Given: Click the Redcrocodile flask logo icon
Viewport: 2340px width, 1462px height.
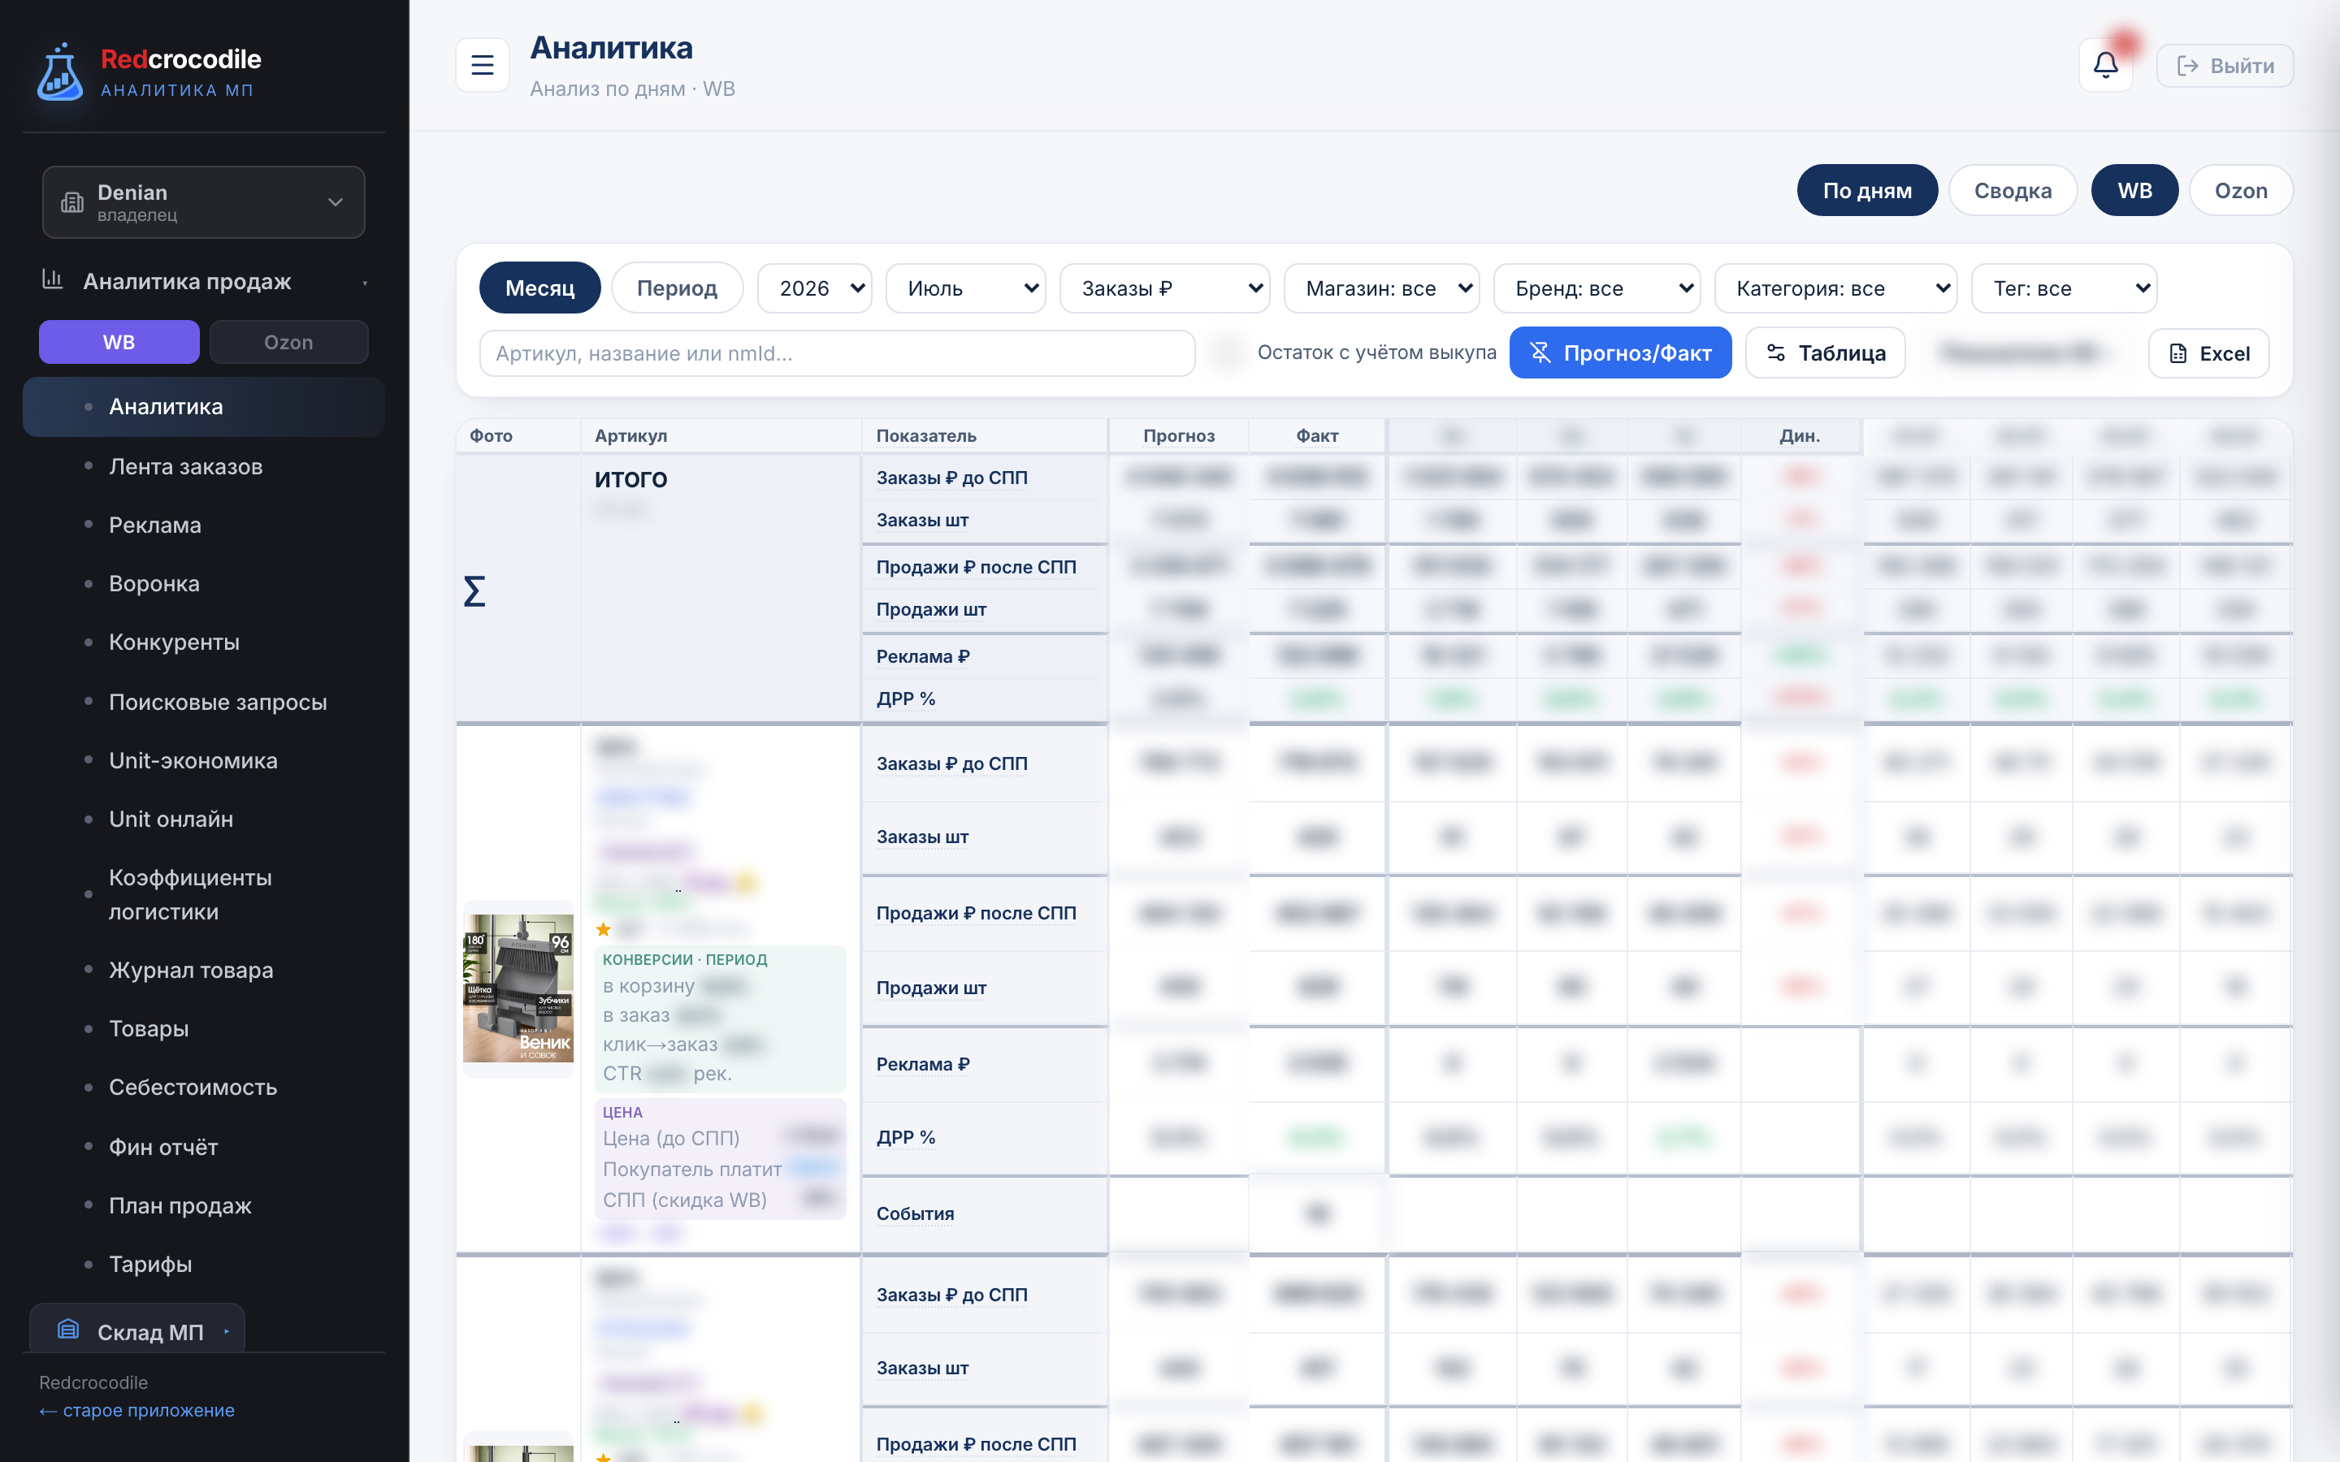Looking at the screenshot, I should (60, 72).
